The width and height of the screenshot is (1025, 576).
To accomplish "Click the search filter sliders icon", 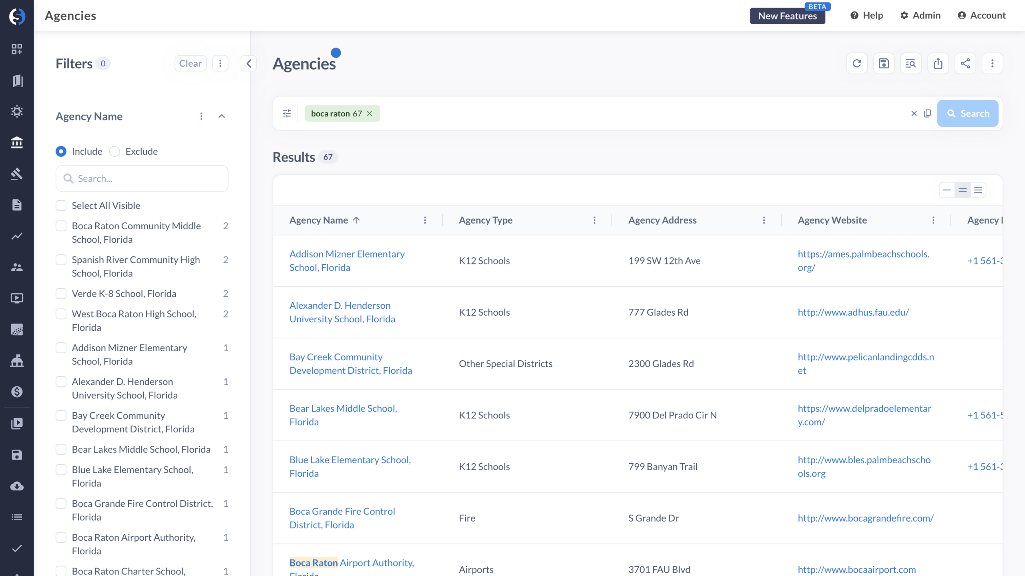I will [287, 114].
